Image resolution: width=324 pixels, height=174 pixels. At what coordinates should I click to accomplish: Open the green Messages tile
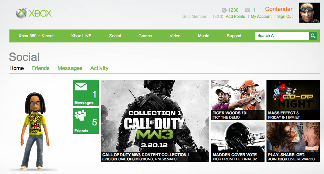(86, 93)
